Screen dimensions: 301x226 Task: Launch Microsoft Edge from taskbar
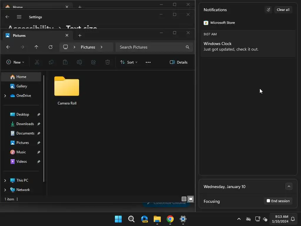point(144,219)
